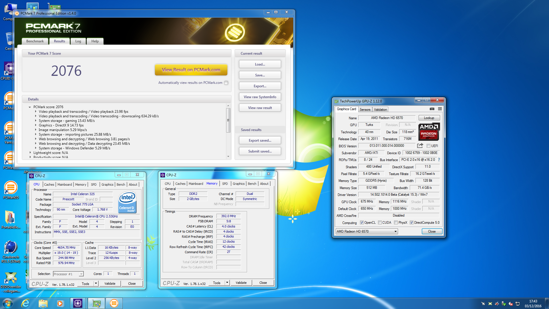Click the Details scrollbar up arrow

[228, 106]
